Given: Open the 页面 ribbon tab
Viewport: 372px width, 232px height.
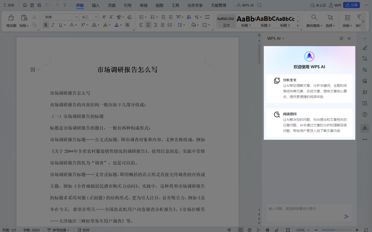Looking at the screenshot, I should click(x=112, y=5).
